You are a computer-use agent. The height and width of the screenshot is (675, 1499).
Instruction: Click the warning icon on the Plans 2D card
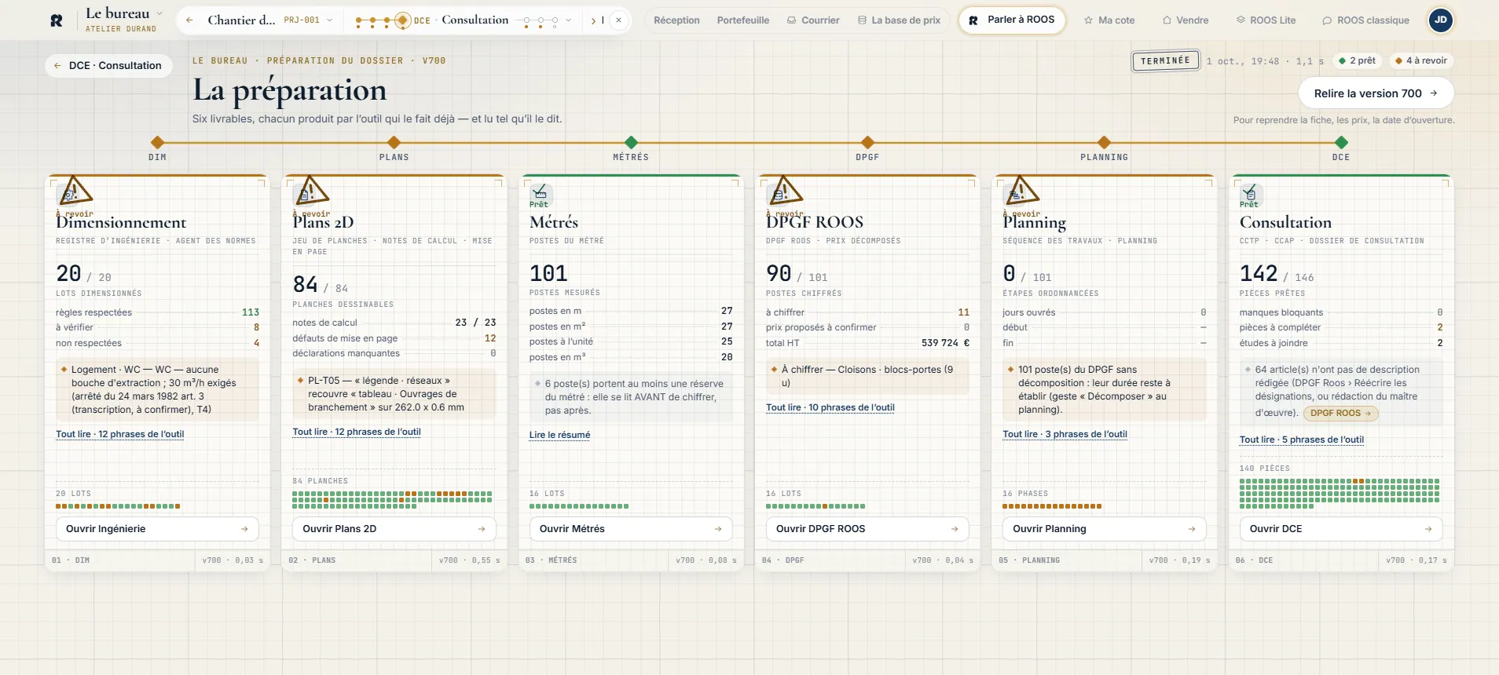click(x=311, y=191)
